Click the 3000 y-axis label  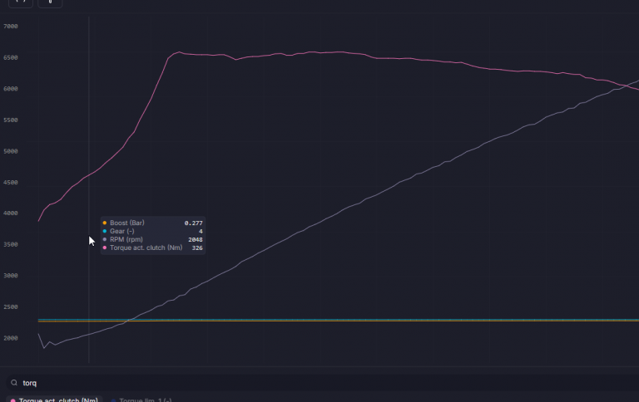point(11,276)
